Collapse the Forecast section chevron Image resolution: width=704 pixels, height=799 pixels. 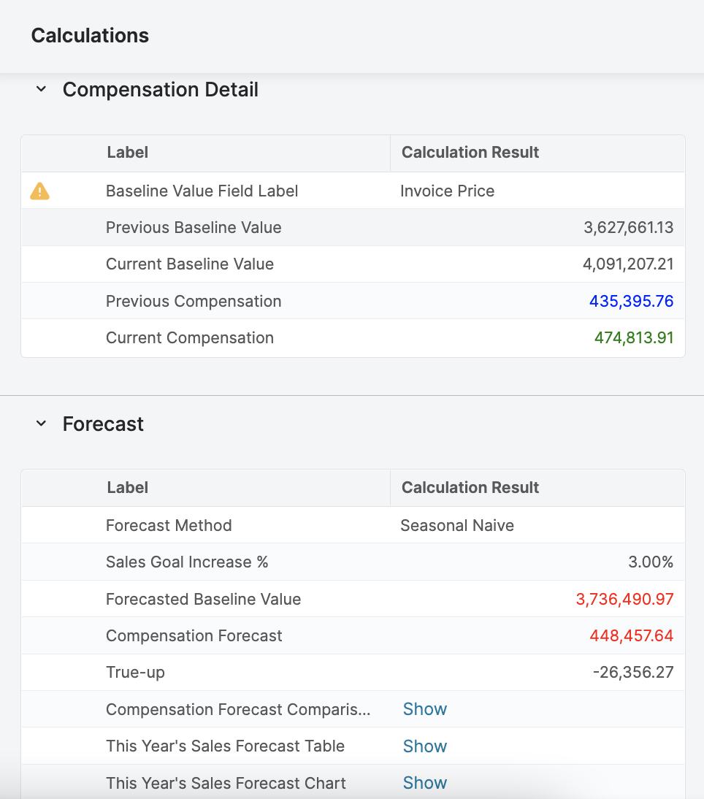[x=42, y=424]
